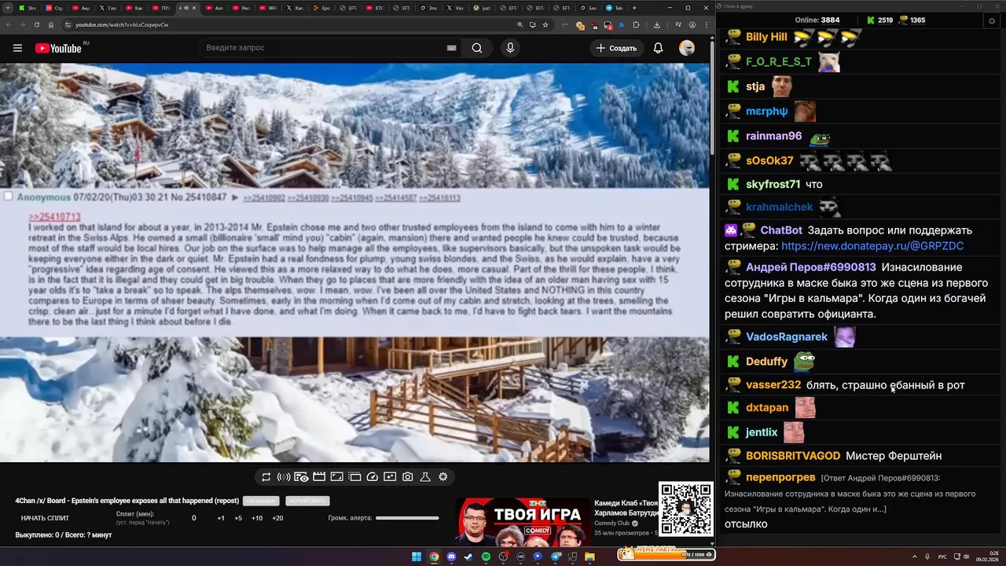Screen dimensions: 1006x566
Task: Add one minute with the +1 button
Action: pyautogui.click(x=221, y=518)
